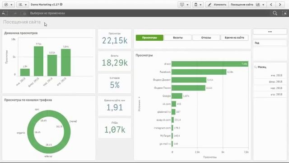This screenshot has height=163, width=289.
Task: Click the search icon next to Месяц
Action: tap(256, 67)
